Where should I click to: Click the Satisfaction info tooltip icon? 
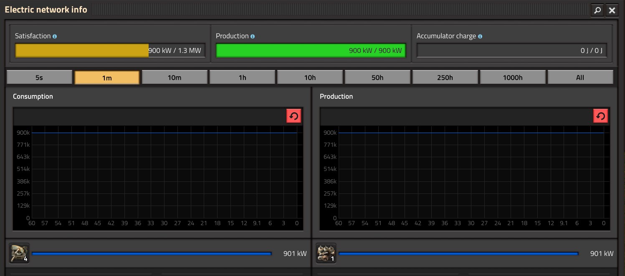point(55,36)
